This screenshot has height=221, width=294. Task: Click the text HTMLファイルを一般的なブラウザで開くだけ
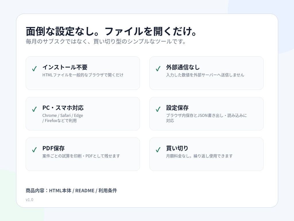click(x=83, y=75)
